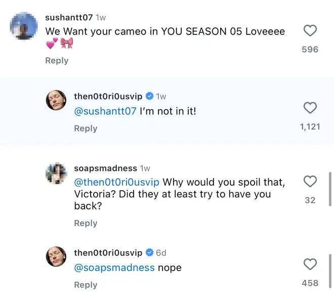Open the soapsmadness username link

coord(105,168)
